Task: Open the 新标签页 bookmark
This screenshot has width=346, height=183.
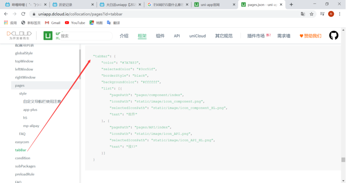Action: [x=31, y=23]
